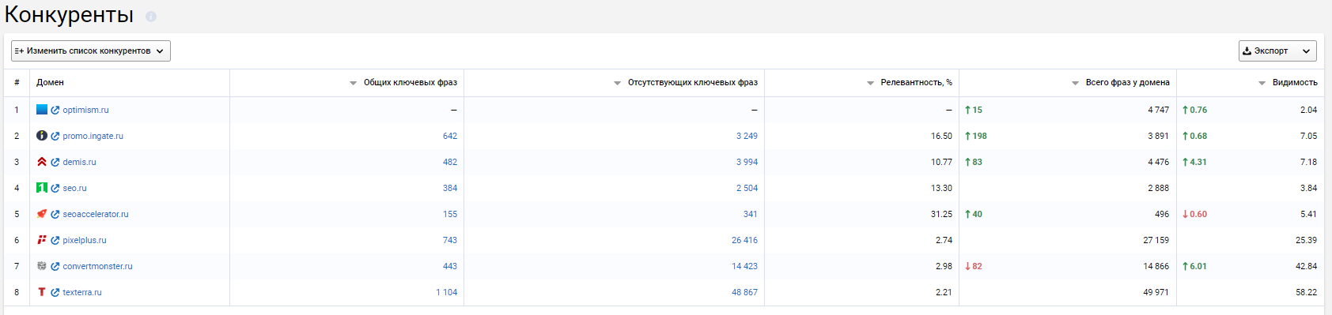Click the red decrease indicator 82
The width and height of the screenshot is (1332, 315).
974,267
